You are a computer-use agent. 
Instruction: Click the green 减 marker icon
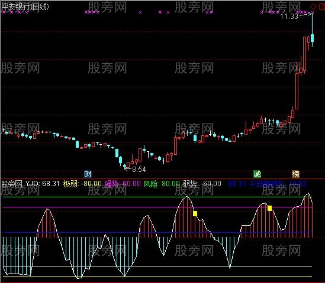(x=258, y=174)
